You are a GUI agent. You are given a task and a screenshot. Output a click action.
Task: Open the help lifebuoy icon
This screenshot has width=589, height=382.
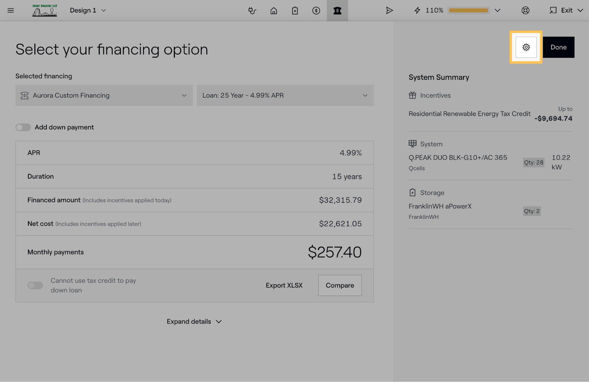coord(525,11)
